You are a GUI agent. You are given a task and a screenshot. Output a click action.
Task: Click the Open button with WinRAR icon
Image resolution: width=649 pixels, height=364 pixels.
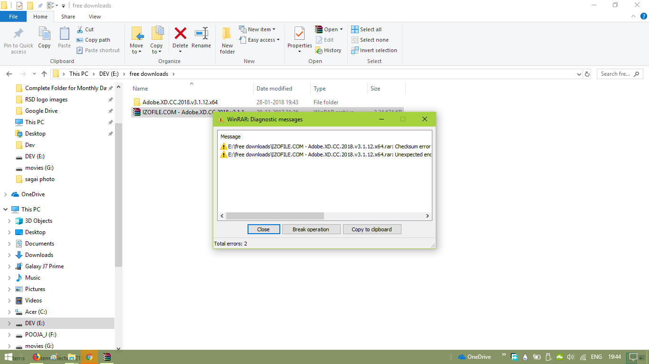(x=328, y=29)
